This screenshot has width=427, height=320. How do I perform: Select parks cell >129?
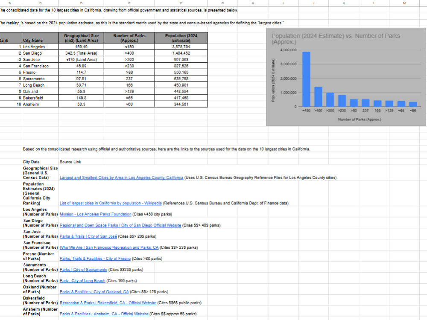[x=129, y=91]
